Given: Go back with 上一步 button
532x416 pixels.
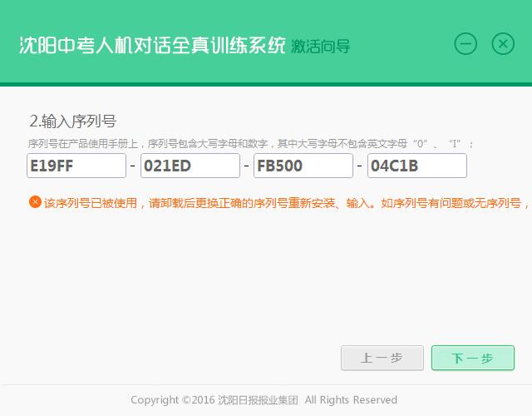Looking at the screenshot, I should coord(382,358).
